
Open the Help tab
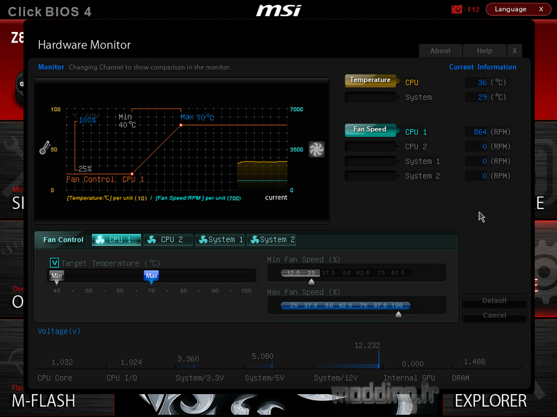[x=484, y=51]
